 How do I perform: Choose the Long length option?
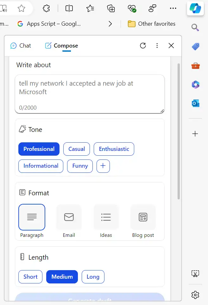coord(93,277)
